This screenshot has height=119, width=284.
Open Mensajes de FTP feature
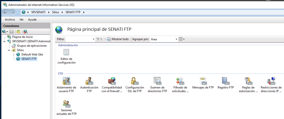[203, 81]
